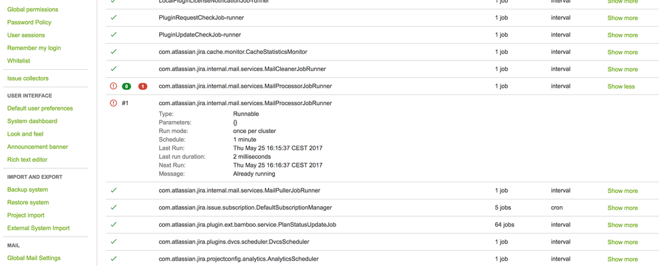Click checkmark next to DefaultSubscriptionManager
Viewport: 665px width, 266px height.
[113, 207]
